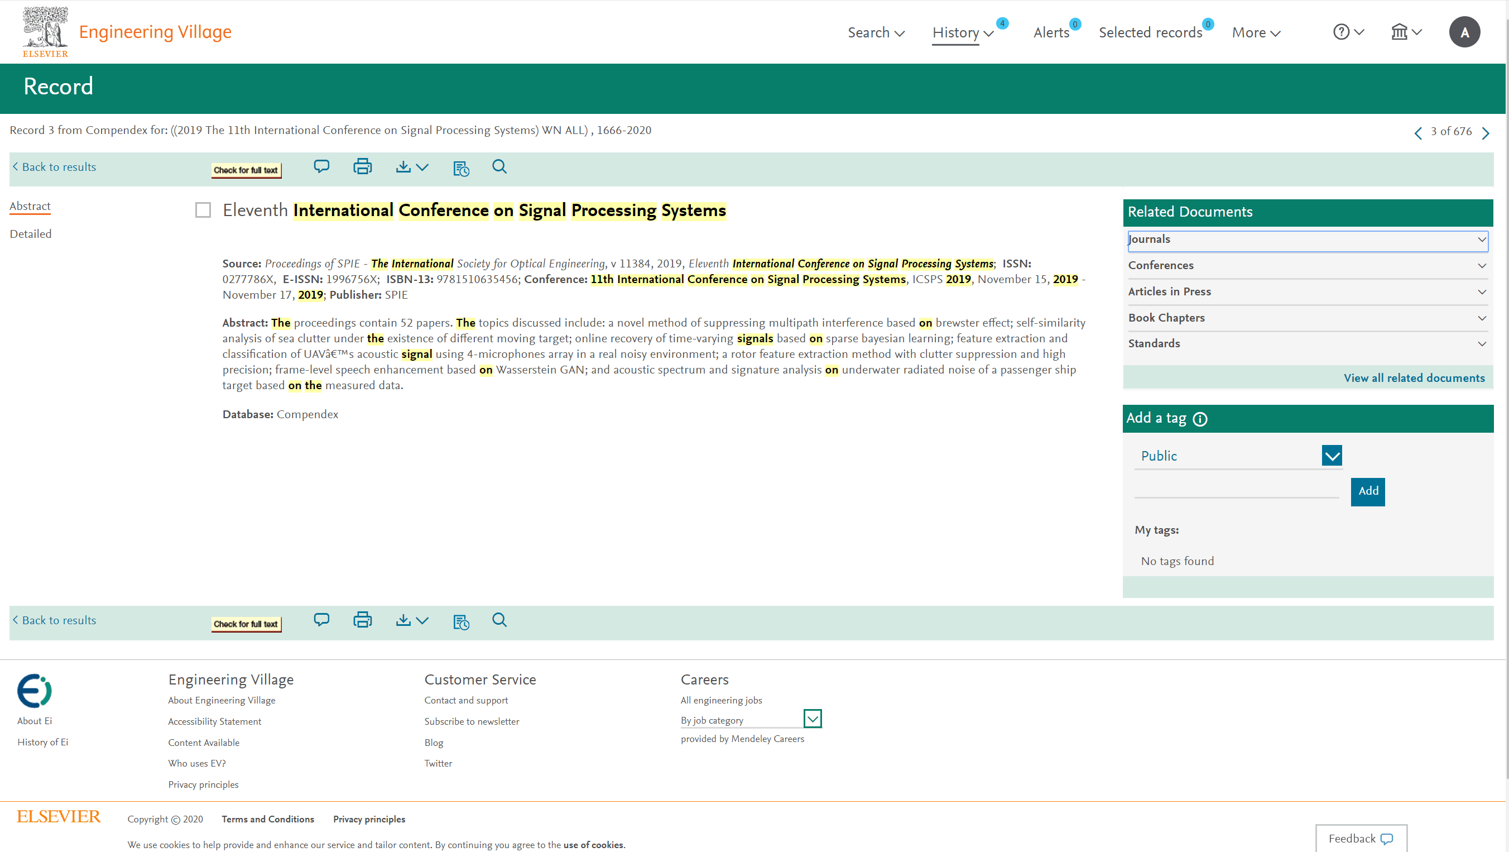Click bottom Back to results link
This screenshot has height=852, width=1509.
54,620
